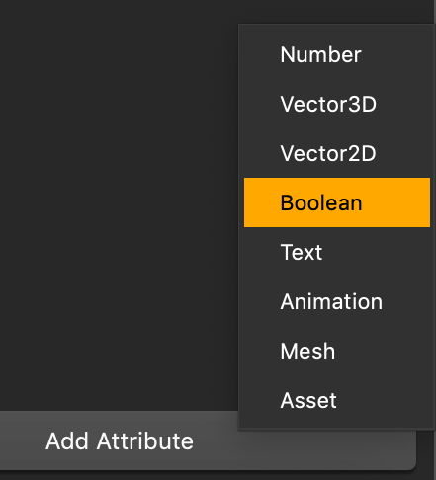436x480 pixels.
Task: Add a Boolean attribute from the menu
Action: (x=337, y=202)
